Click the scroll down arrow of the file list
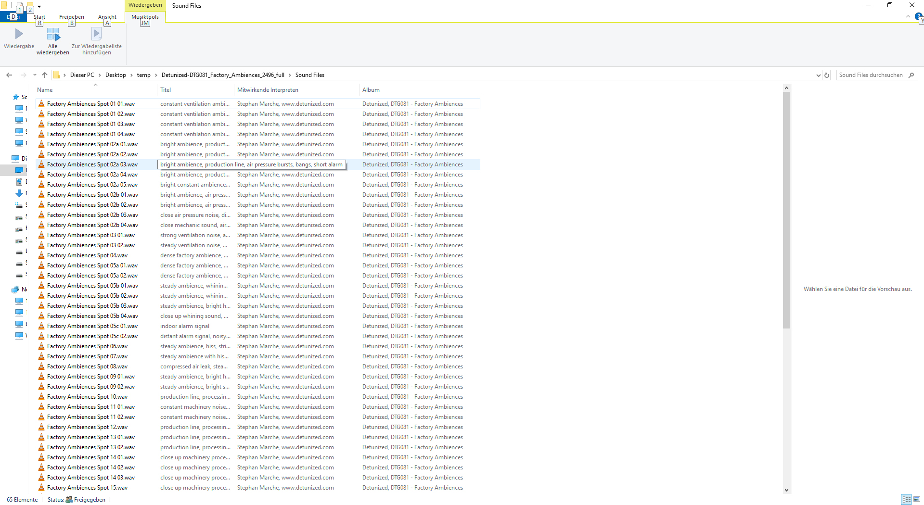This screenshot has height=505, width=924. click(786, 490)
